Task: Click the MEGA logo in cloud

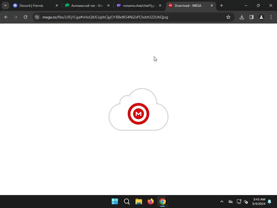Action: coord(138,114)
